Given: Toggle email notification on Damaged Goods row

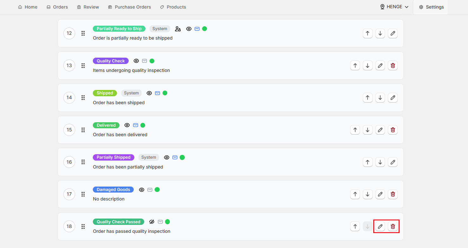Looking at the screenshot, I should (150, 190).
